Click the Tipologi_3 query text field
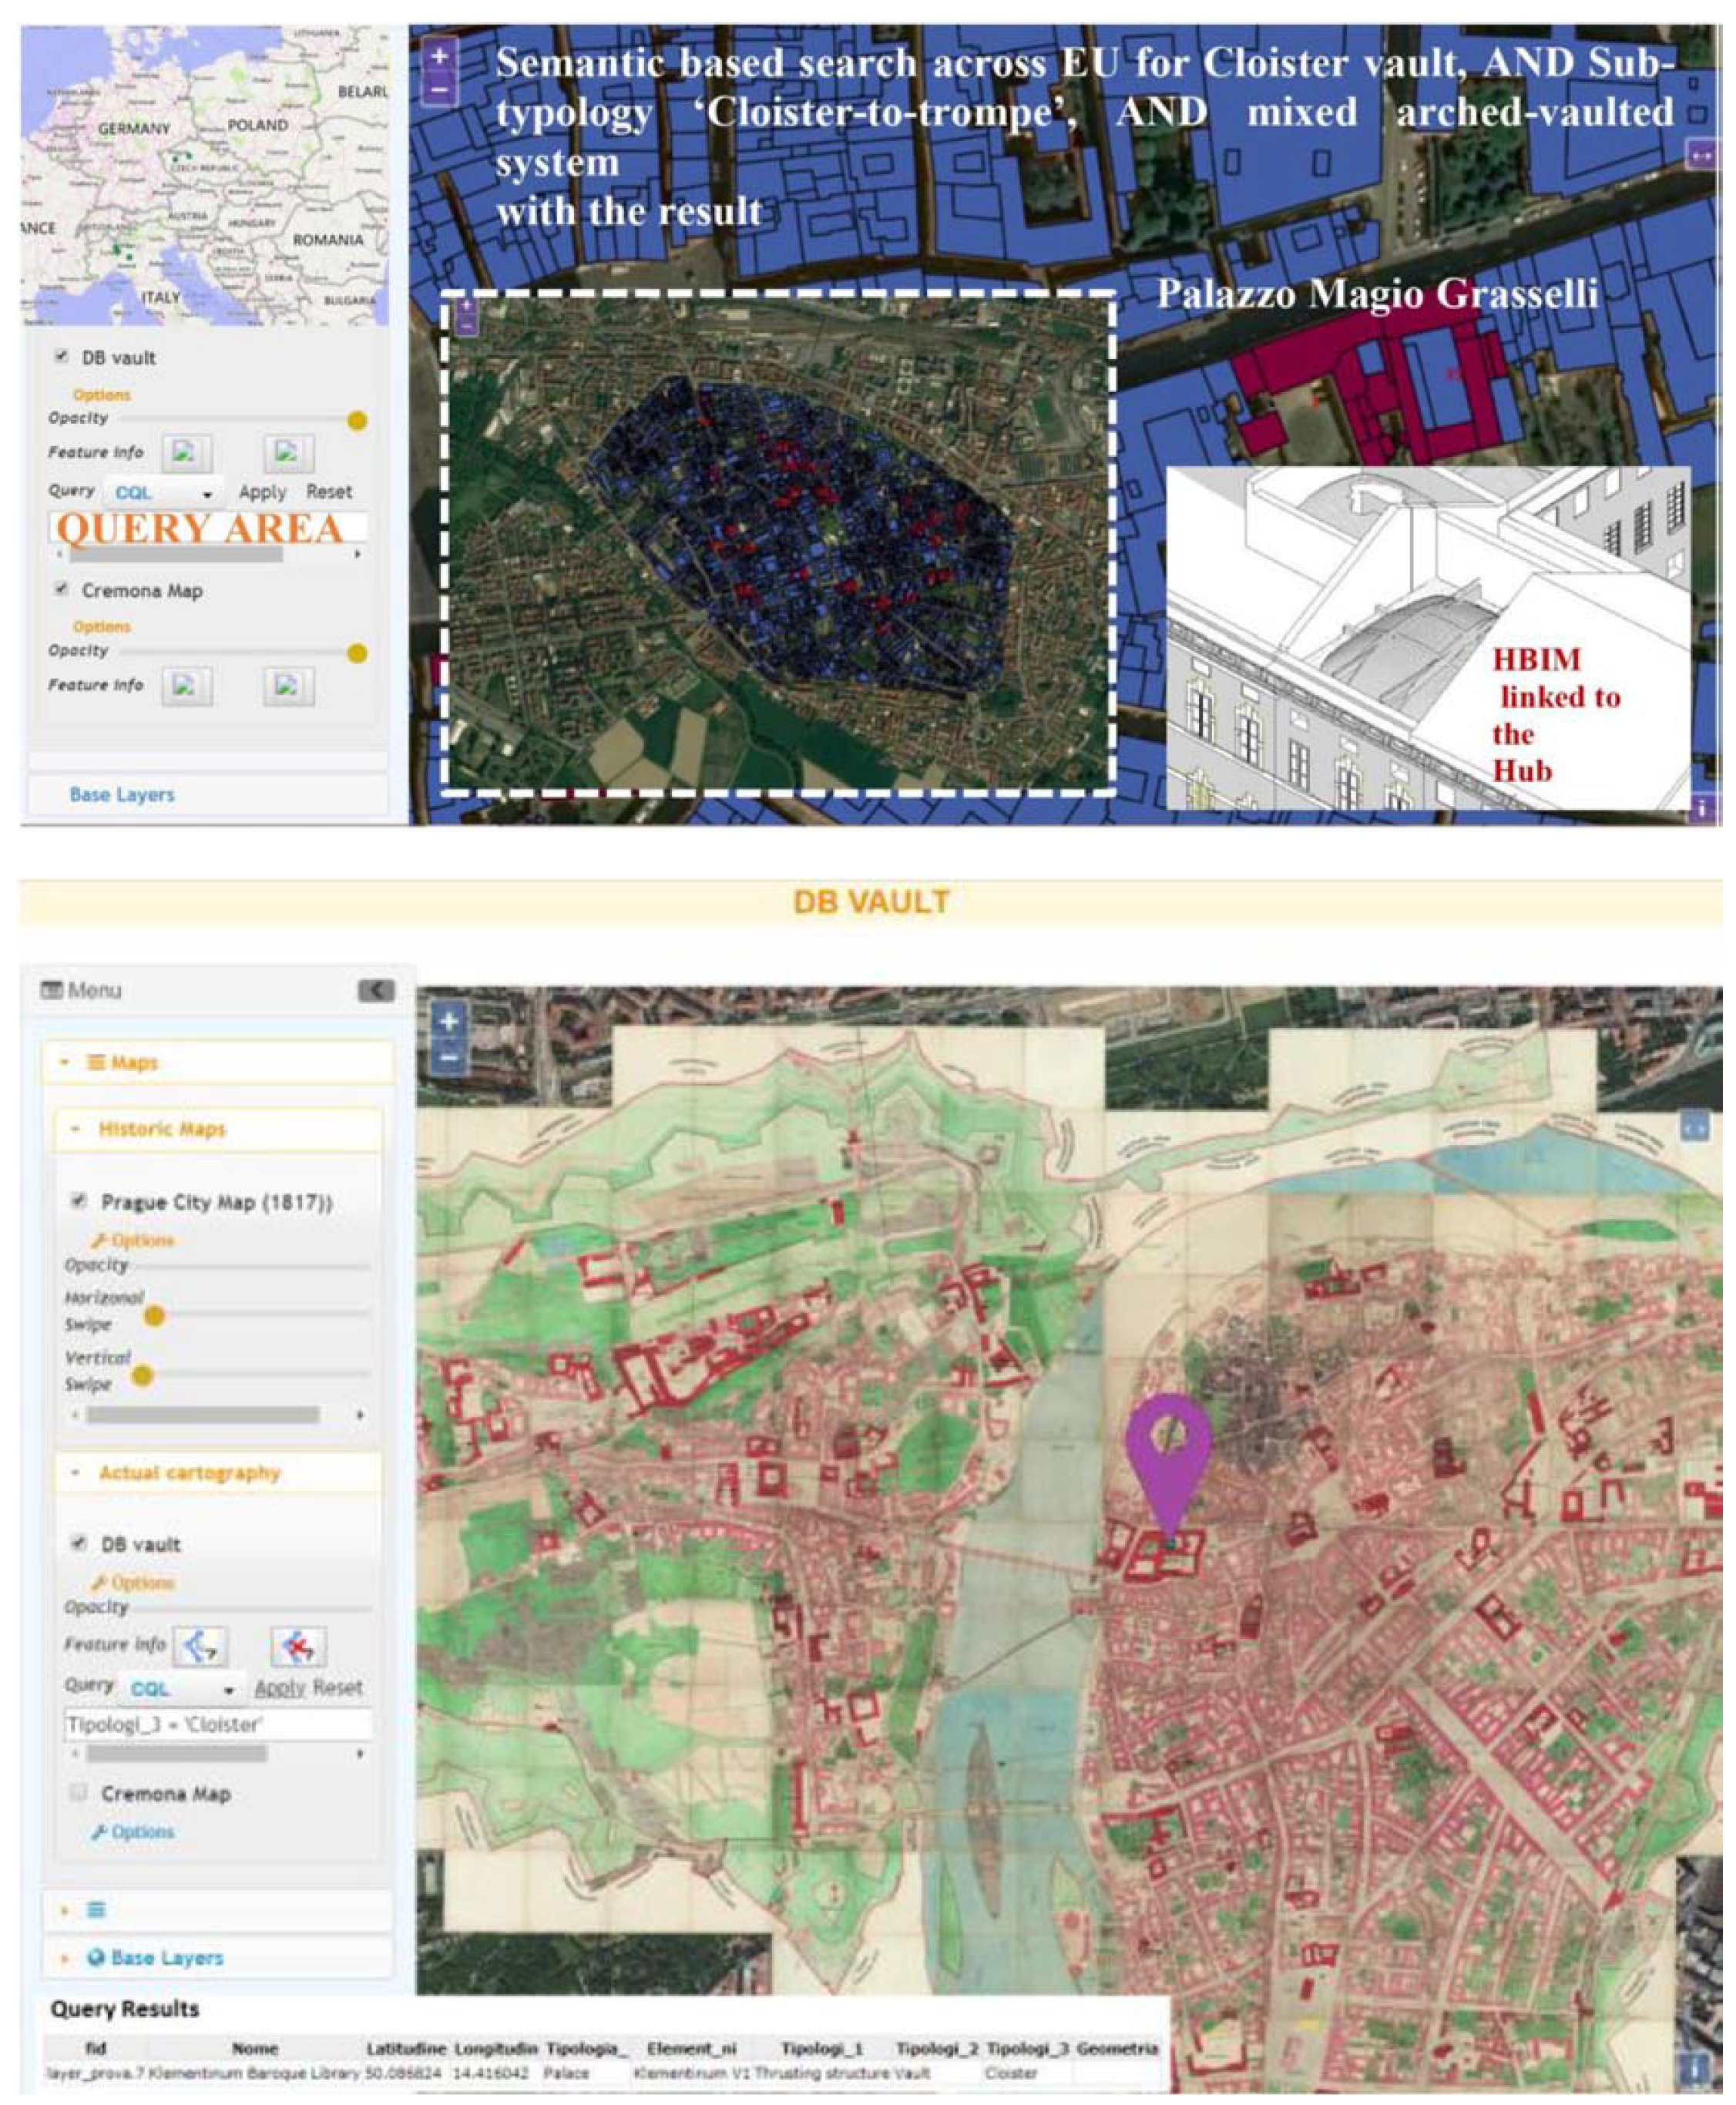1736x2105 pixels. click(217, 1724)
